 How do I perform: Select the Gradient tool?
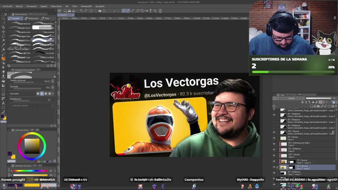[3, 85]
